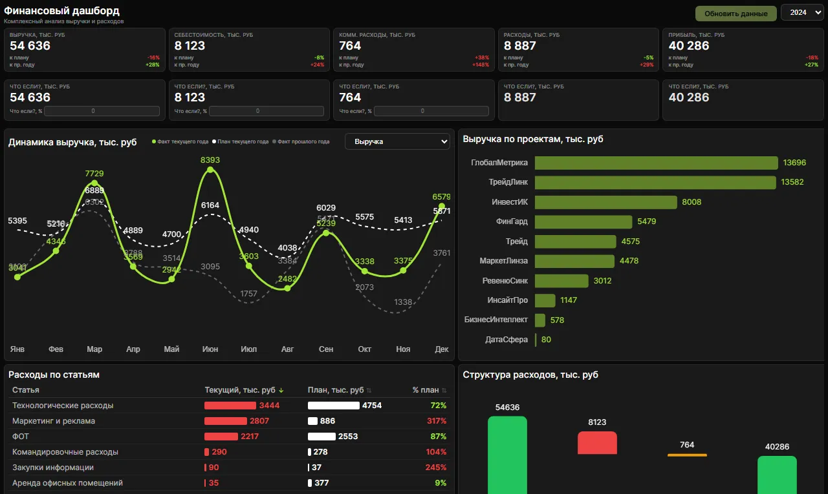The width and height of the screenshot is (828, 494).
Task: Click the red 8123 waterfall bar
Action: tap(597, 443)
